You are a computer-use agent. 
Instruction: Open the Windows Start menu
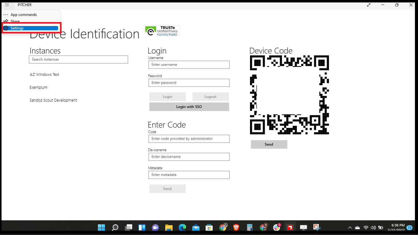pyautogui.click(x=101, y=227)
